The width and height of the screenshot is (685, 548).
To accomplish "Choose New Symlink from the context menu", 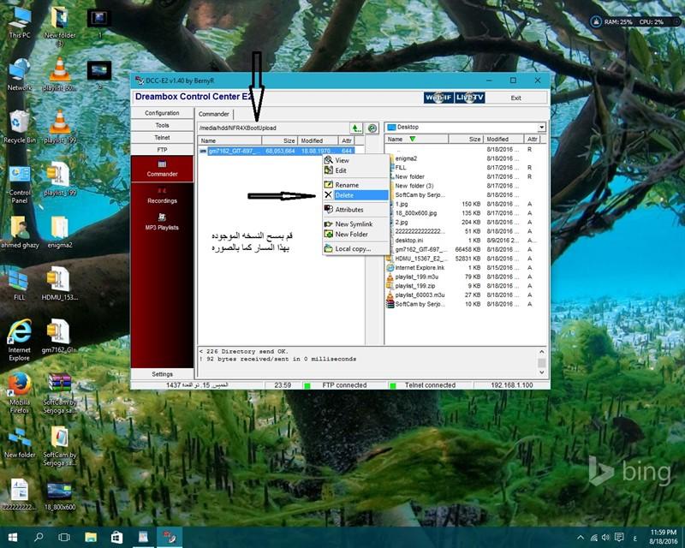I will (355, 223).
